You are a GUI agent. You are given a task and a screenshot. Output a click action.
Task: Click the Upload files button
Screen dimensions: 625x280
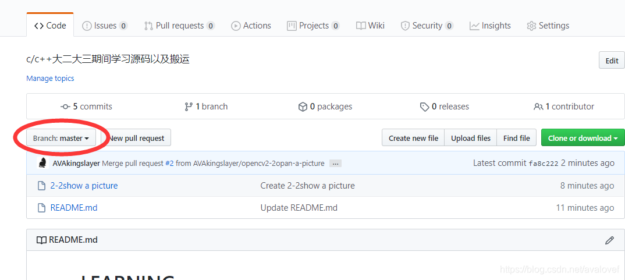(x=471, y=138)
